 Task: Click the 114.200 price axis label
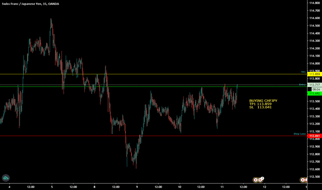click(315, 48)
